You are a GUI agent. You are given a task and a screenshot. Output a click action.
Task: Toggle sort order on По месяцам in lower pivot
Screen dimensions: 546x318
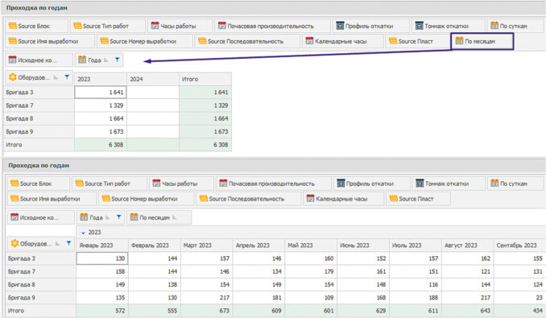coord(175,217)
